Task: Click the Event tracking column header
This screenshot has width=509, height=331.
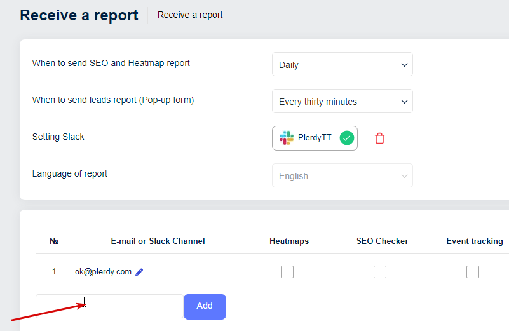Action: point(475,241)
